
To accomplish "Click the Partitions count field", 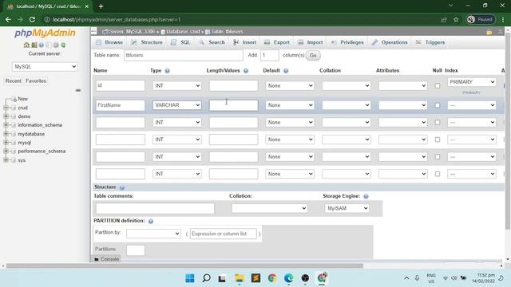I will pyautogui.click(x=136, y=250).
